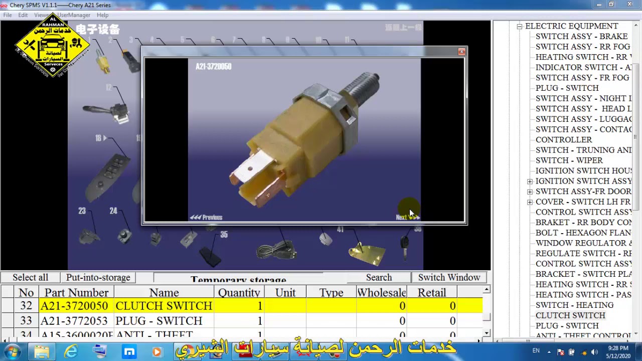Click the parts table scroll down arrow

(x=487, y=333)
